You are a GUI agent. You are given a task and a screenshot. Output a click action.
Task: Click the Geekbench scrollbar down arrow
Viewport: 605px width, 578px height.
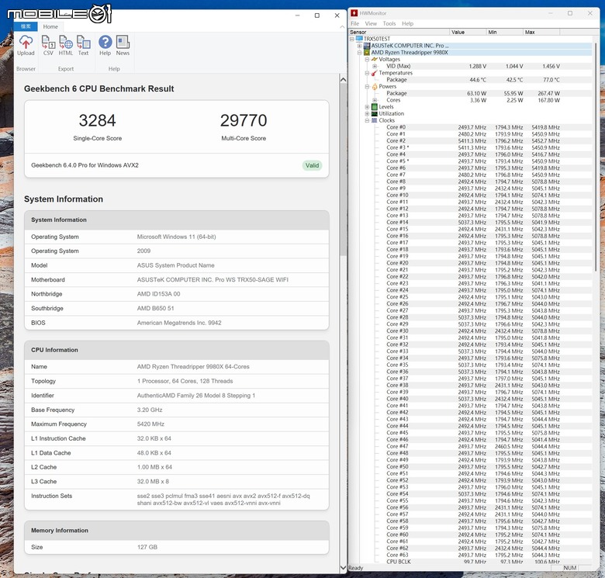(x=343, y=568)
